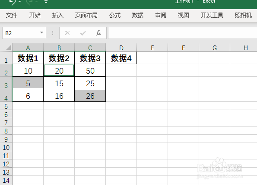The height and width of the screenshot is (185, 257).
Task: Open the 数据 ribbon tab
Action: [x=138, y=15]
